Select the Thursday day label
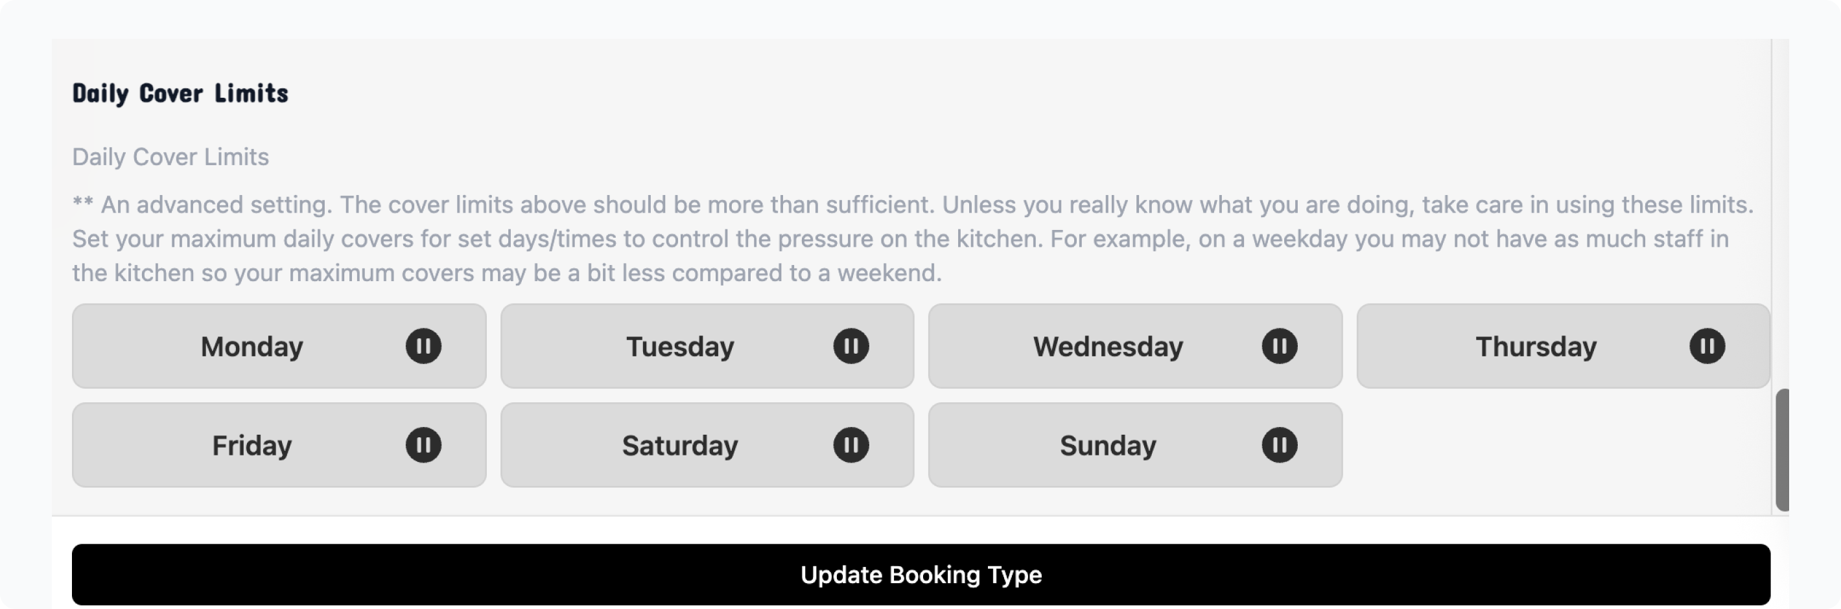Viewport: 1841px width, 609px height. point(1535,346)
